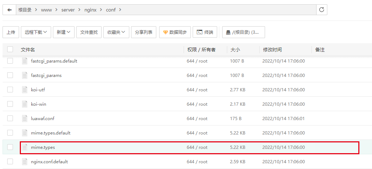Check the box for mime.types.default
This screenshot has width=372, height=169.
10,133
